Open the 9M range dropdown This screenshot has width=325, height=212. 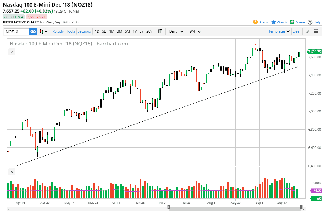click(x=195, y=31)
